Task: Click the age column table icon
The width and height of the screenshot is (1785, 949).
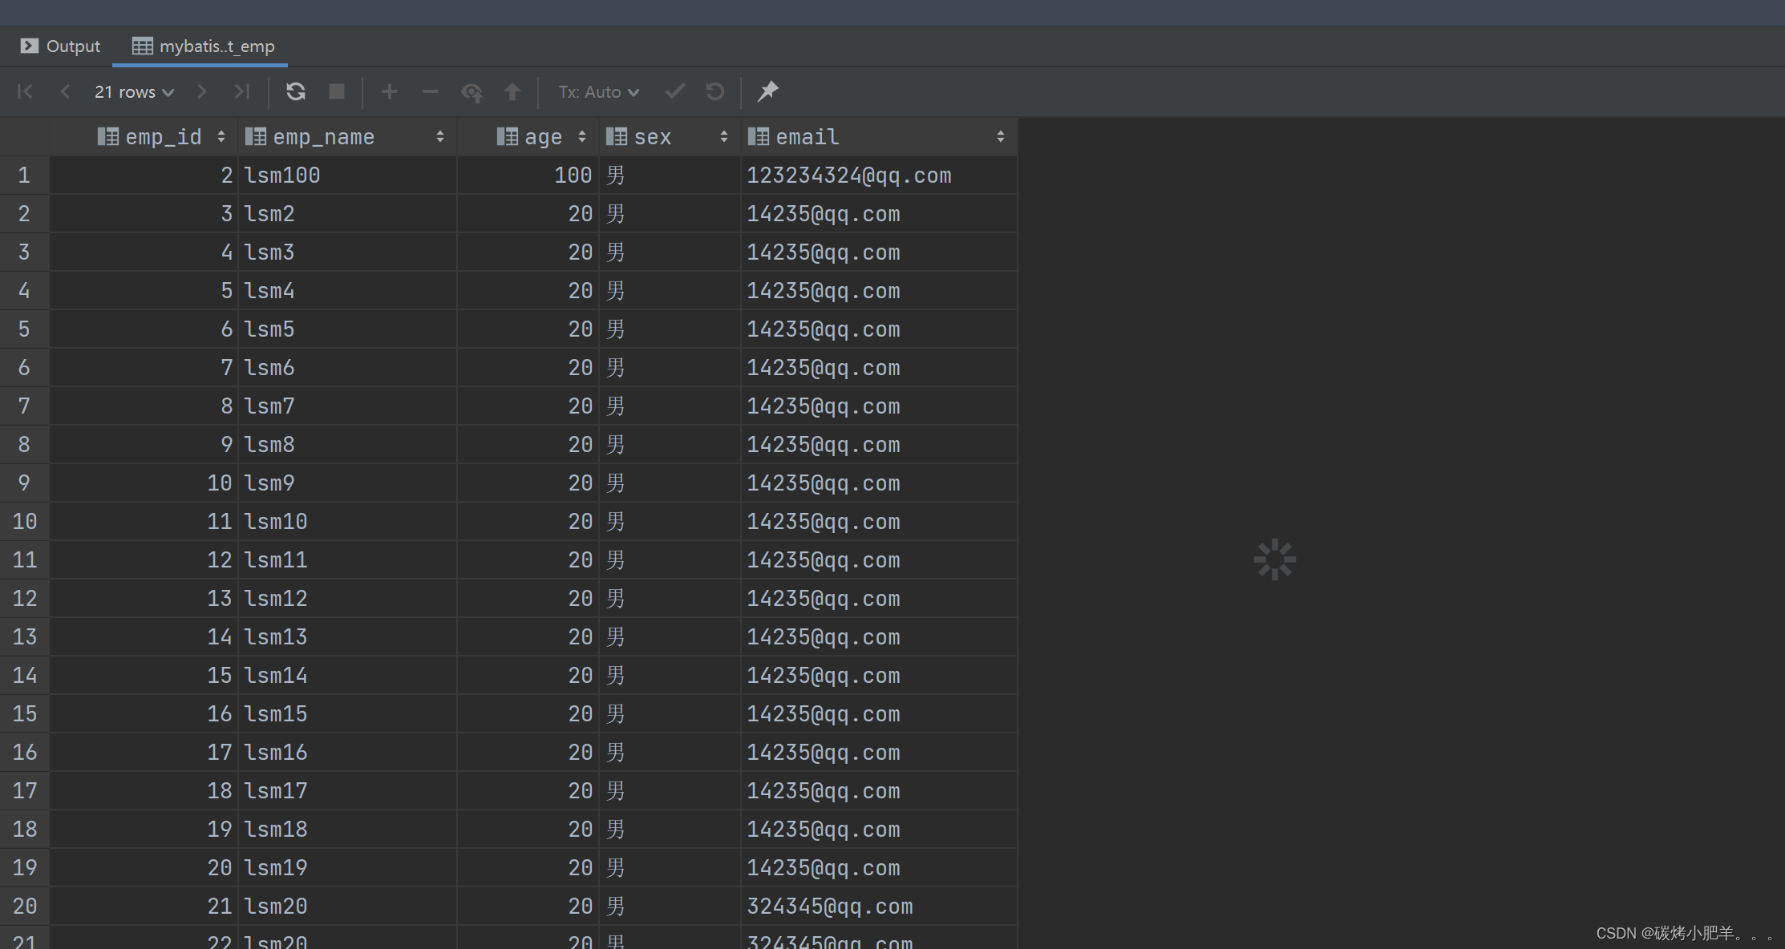Action: pyautogui.click(x=508, y=137)
